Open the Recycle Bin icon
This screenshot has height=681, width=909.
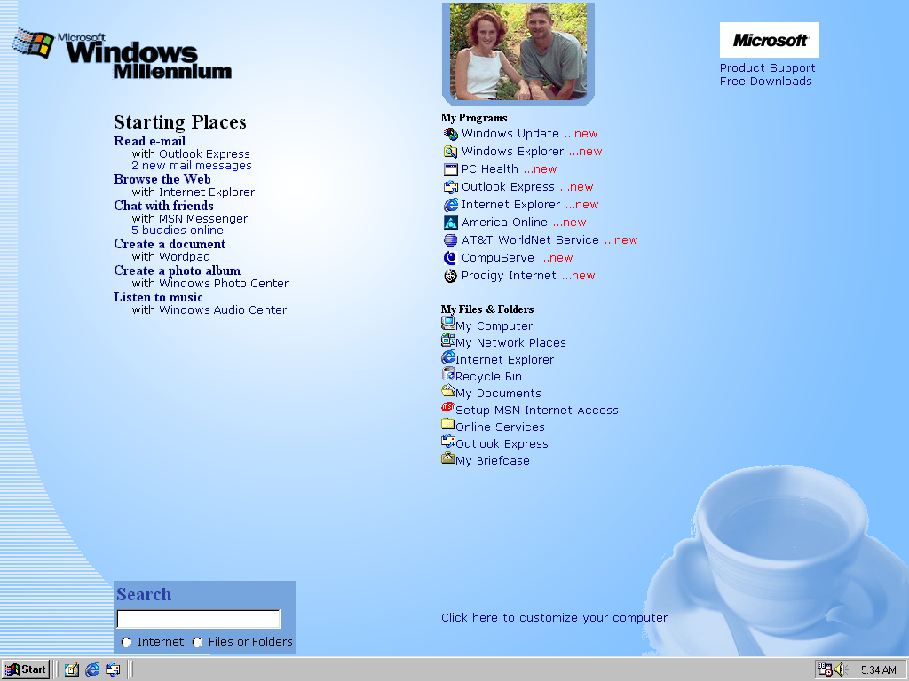click(448, 374)
